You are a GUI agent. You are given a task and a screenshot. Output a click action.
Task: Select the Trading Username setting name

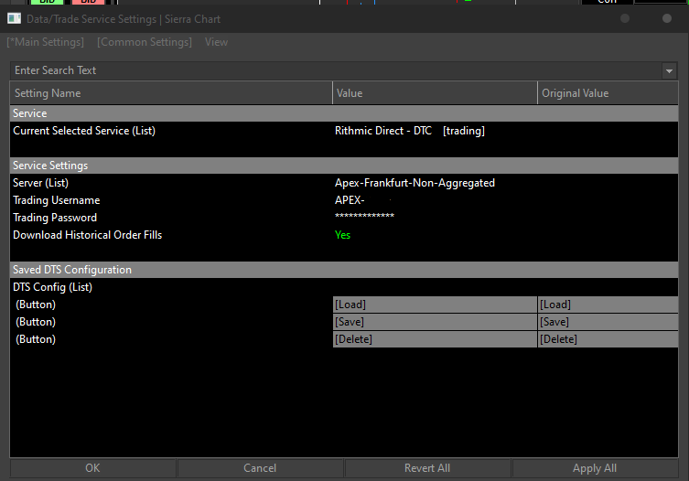click(56, 200)
